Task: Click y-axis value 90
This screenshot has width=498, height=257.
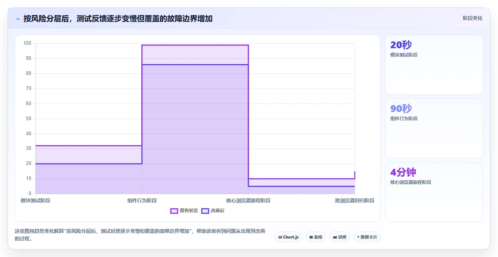Action: click(29, 58)
